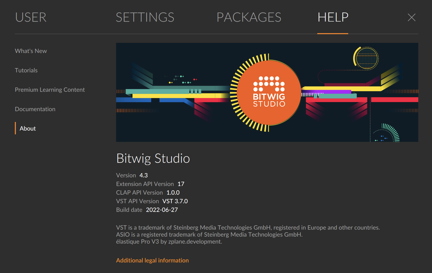This screenshot has height=273, width=432.
Task: Click the Version 4.3 line
Action: click(x=132, y=175)
